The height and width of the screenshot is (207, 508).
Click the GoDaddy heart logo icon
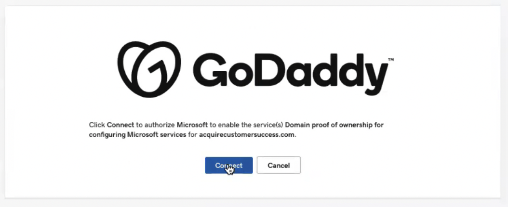pos(149,69)
